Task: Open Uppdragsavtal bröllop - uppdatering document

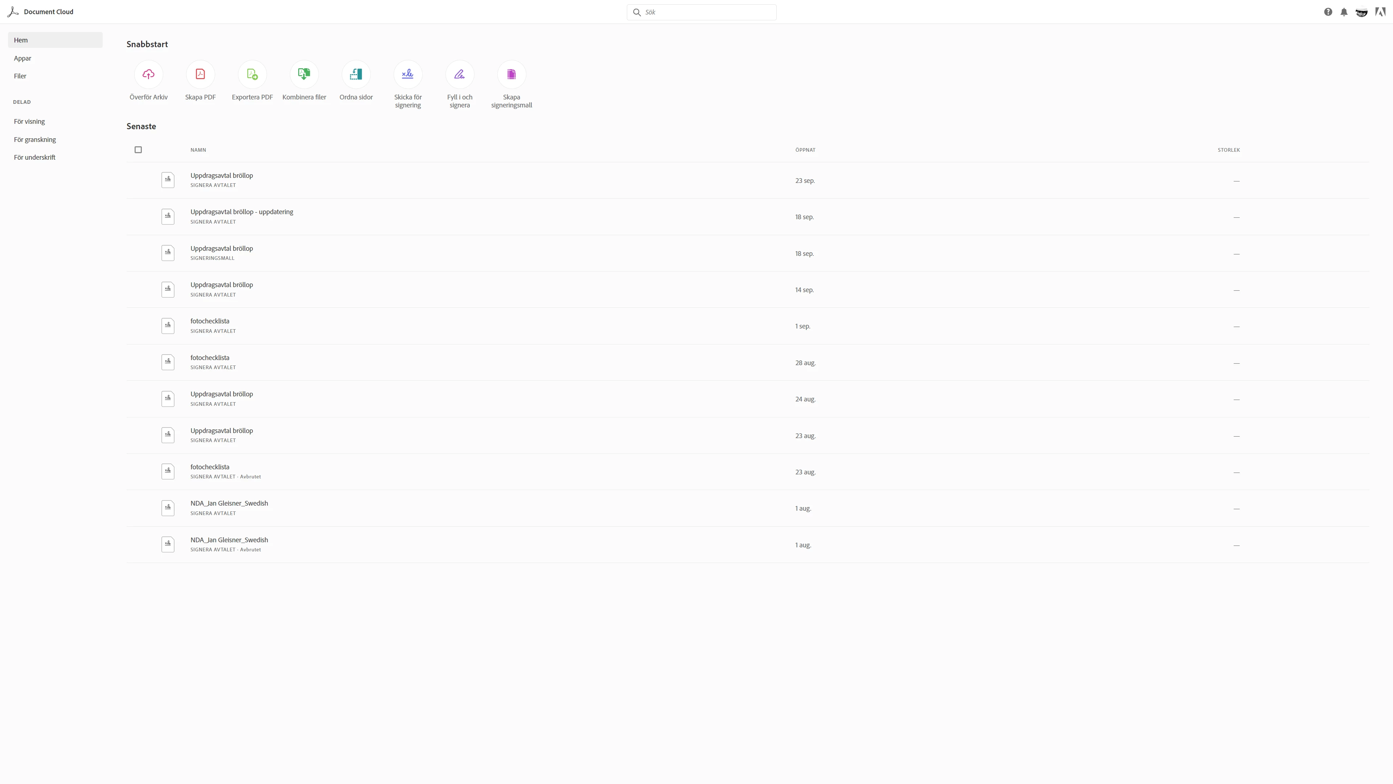Action: [242, 212]
